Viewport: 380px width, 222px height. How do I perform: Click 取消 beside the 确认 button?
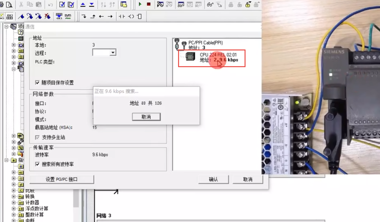click(x=247, y=180)
